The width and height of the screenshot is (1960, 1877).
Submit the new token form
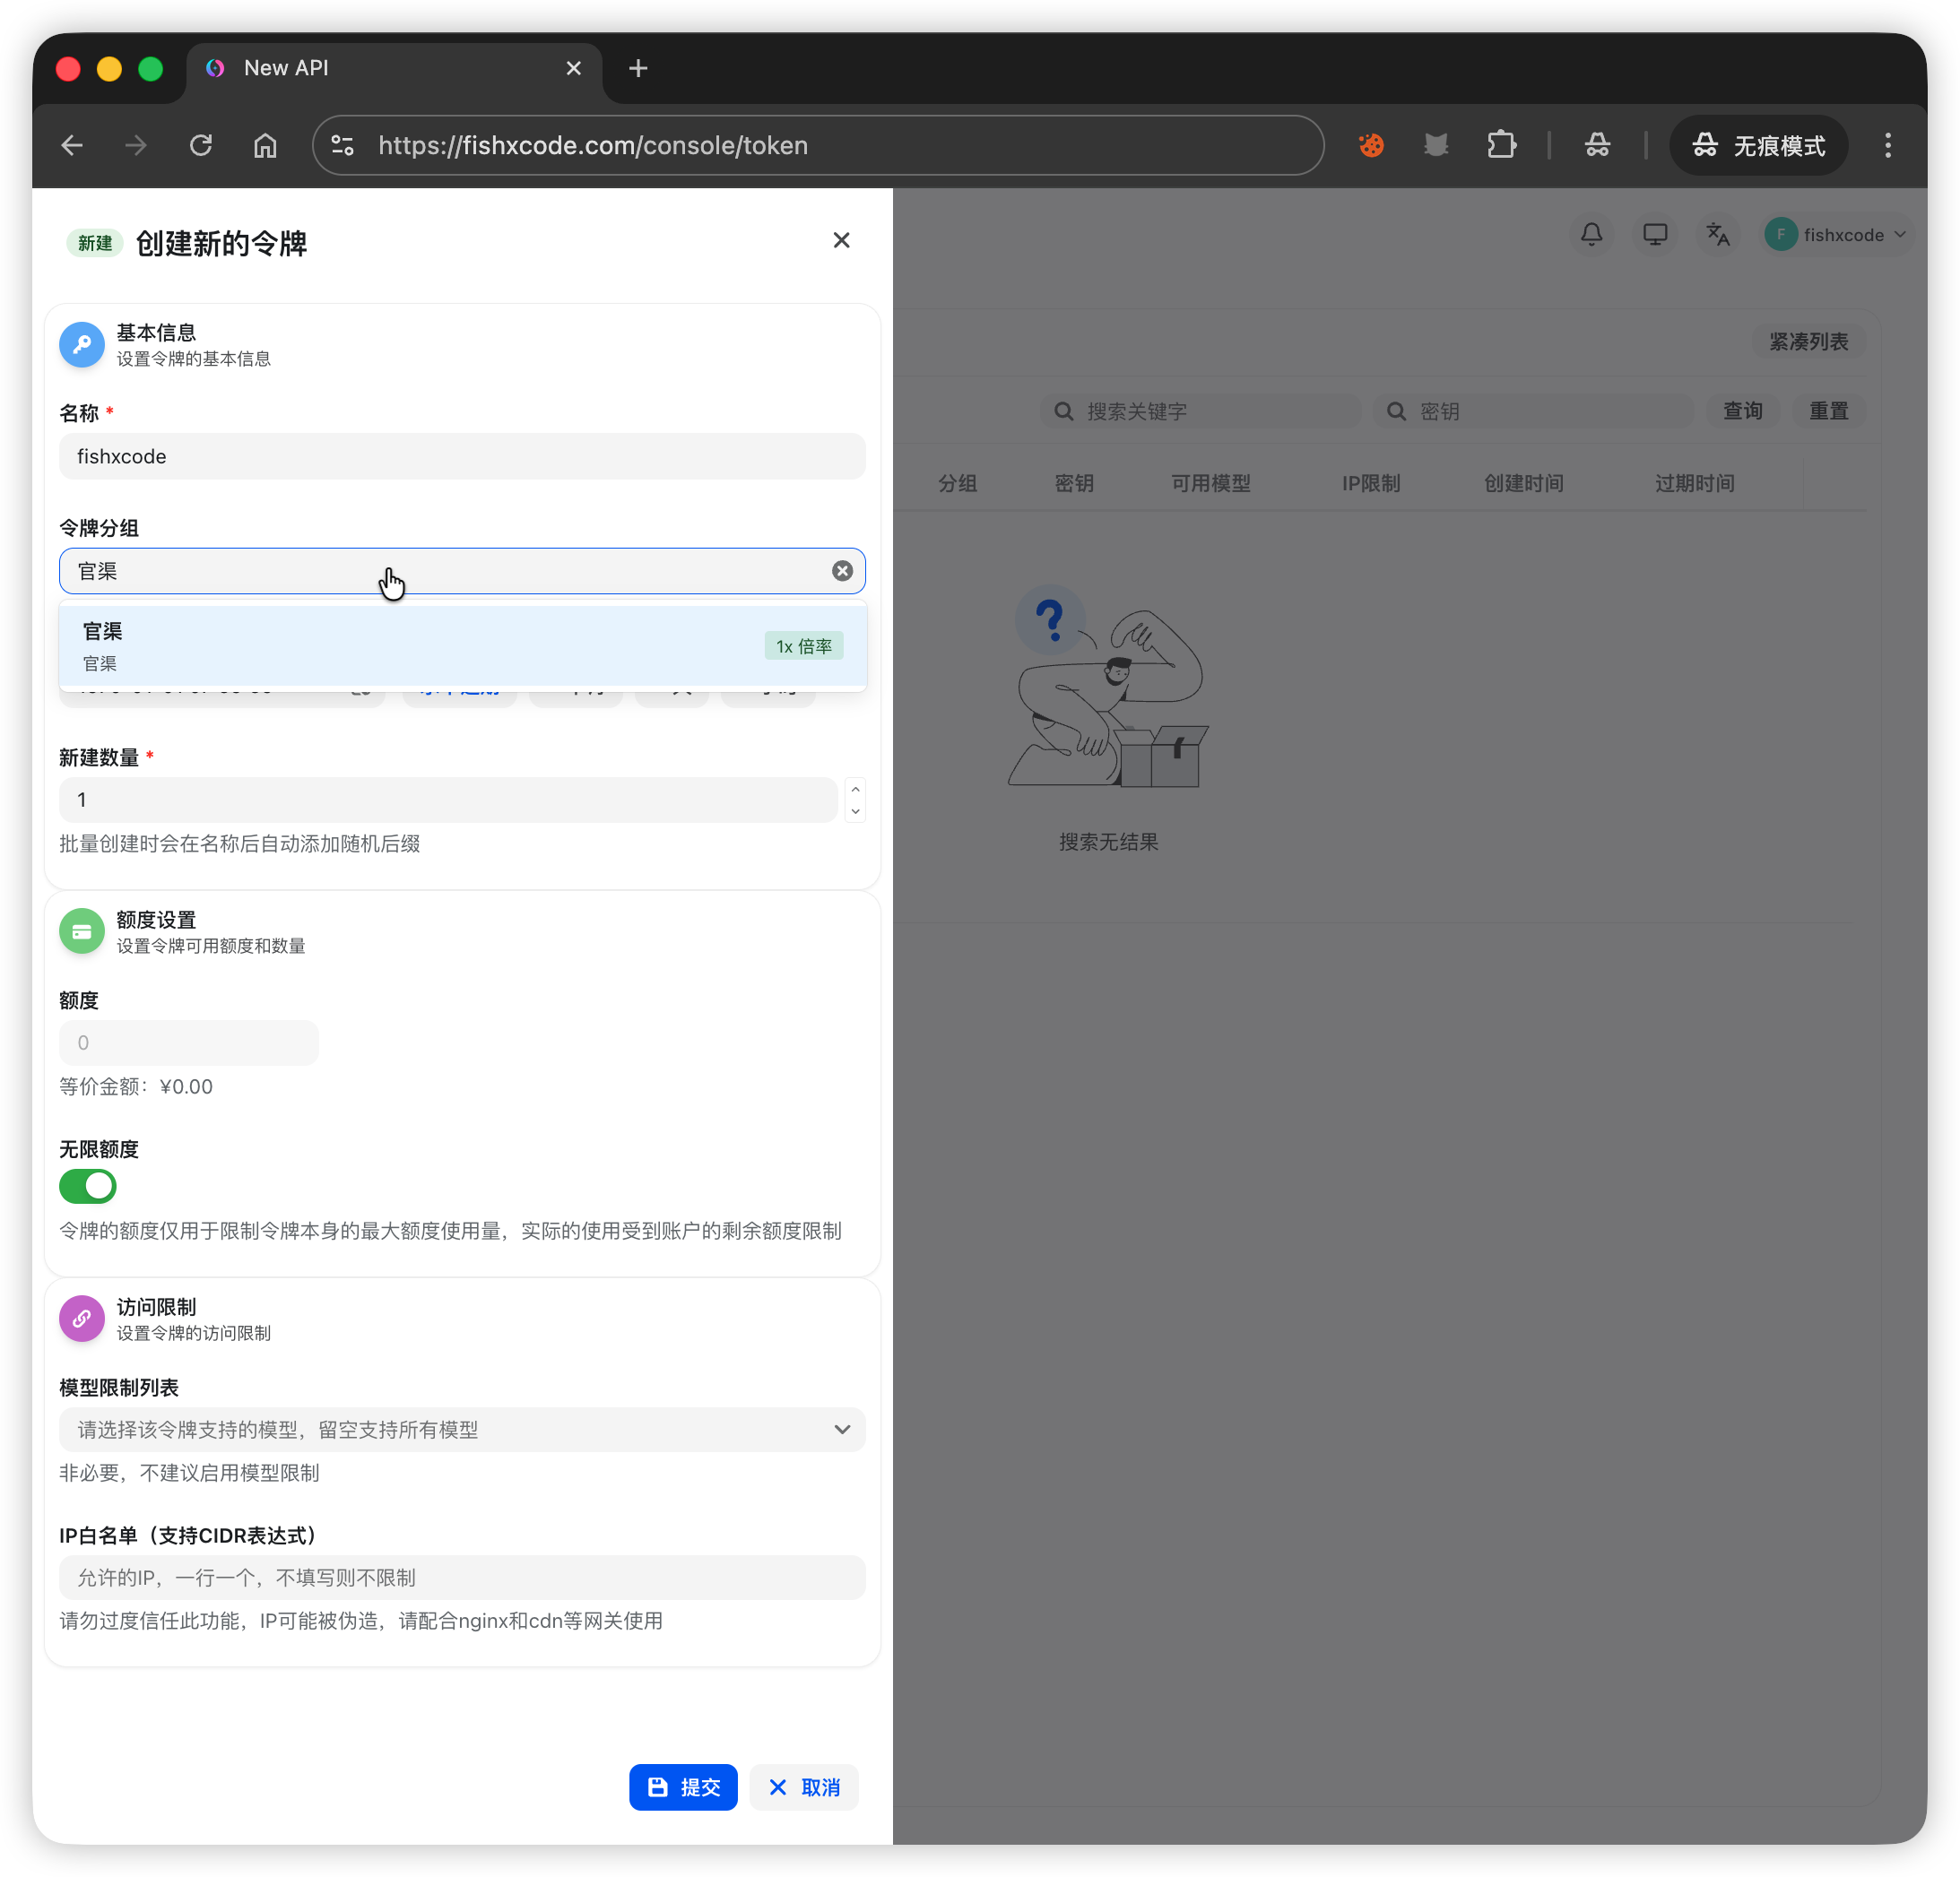683,1787
